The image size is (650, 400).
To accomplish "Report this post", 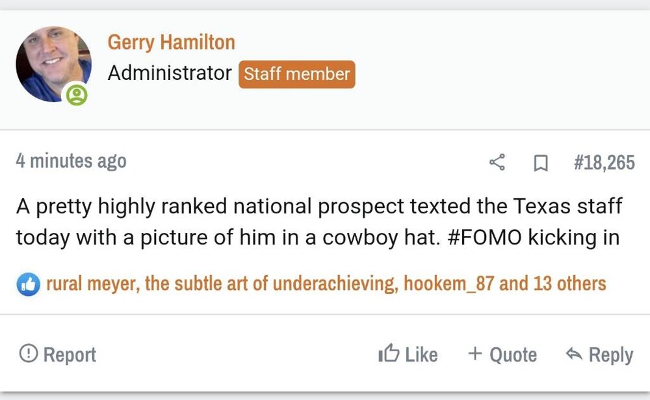I will point(58,354).
